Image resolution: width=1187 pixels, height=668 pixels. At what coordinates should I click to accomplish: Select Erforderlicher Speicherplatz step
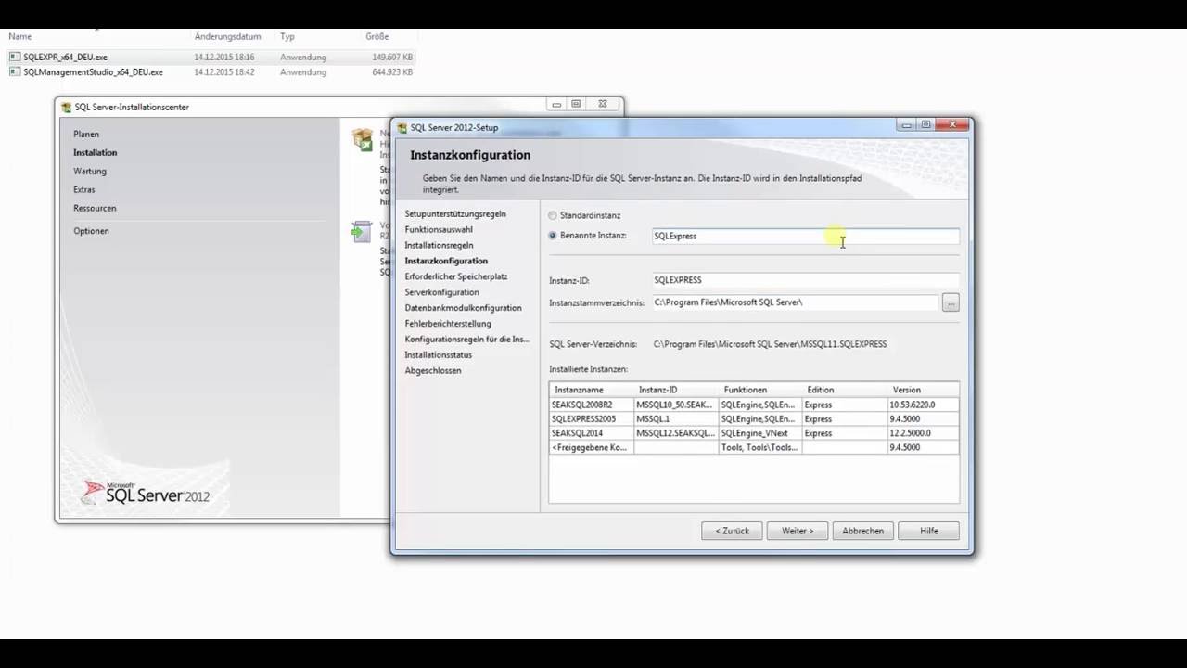(x=455, y=276)
